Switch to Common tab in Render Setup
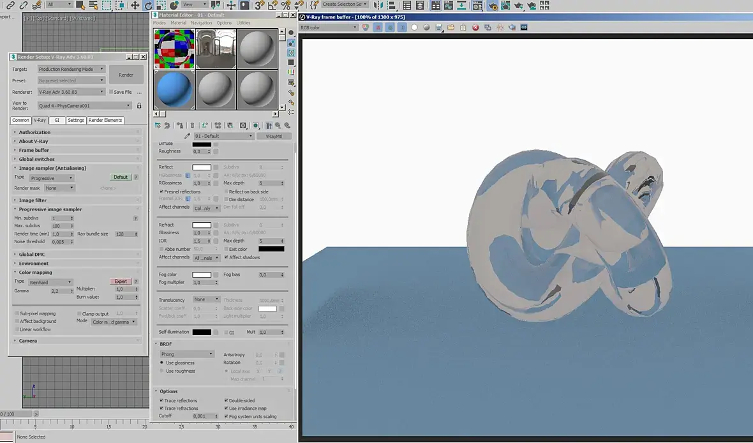753x443 pixels. click(x=20, y=120)
